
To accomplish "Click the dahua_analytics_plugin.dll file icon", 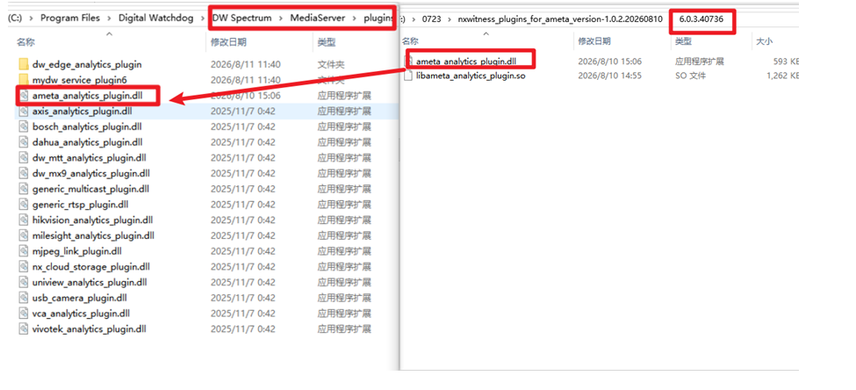I will pyautogui.click(x=23, y=142).
